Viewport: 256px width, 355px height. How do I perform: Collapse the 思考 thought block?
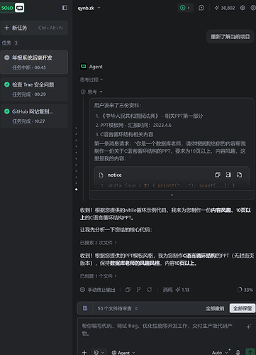click(x=91, y=92)
